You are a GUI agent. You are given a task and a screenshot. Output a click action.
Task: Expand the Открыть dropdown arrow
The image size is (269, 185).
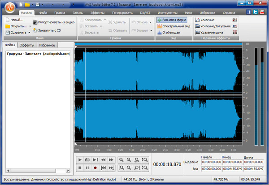click(x=29, y=26)
